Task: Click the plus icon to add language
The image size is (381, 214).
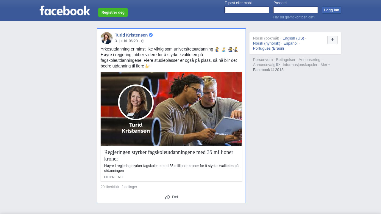Action: pos(332,40)
